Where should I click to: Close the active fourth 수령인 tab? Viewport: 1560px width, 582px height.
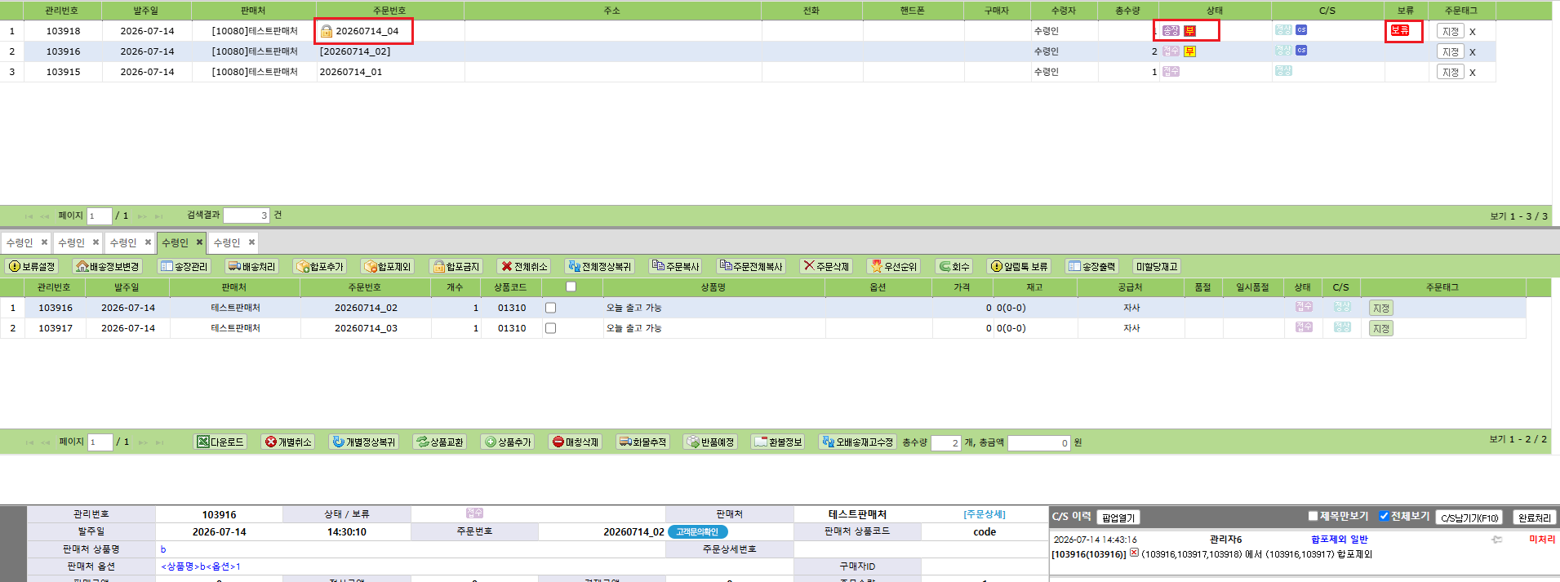199,242
